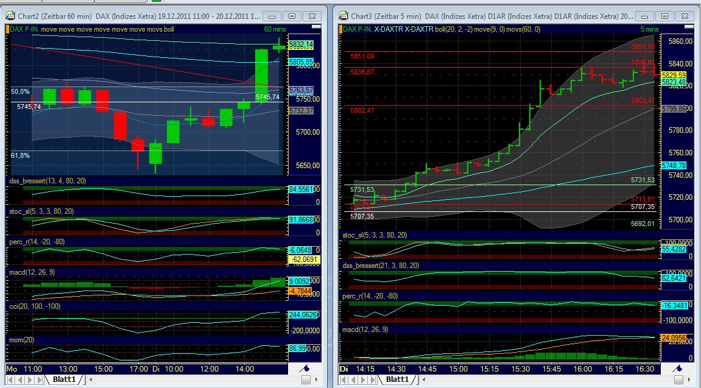Click the orange marker beside DAX P-IN in Chart2
This screenshot has height=388, width=701.
pos(8,27)
